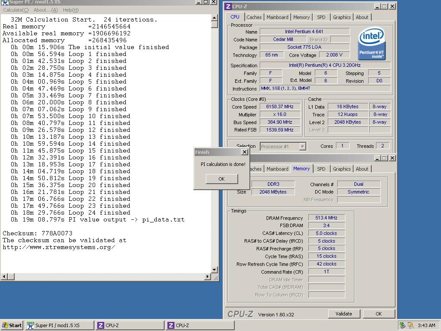Viewport: 441px width, 331px height.
Task: Click Super PI horizontal scrollbar right arrow
Action: pos(207,277)
